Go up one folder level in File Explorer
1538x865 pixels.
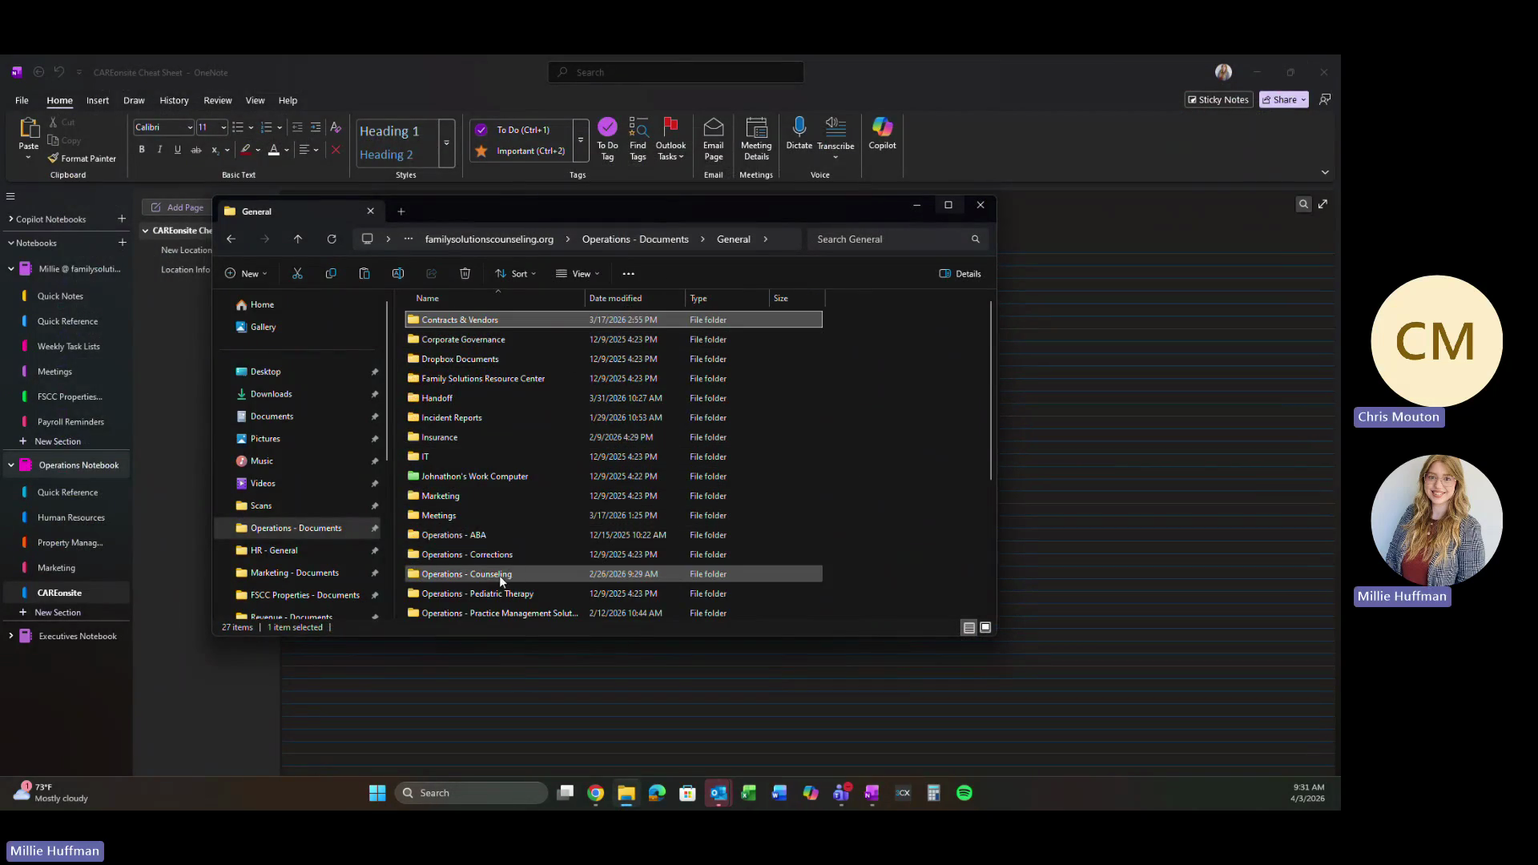coord(298,239)
